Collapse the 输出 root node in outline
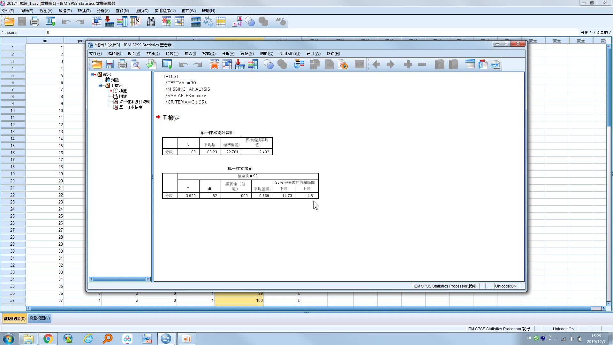The height and width of the screenshot is (345, 613). [92, 74]
